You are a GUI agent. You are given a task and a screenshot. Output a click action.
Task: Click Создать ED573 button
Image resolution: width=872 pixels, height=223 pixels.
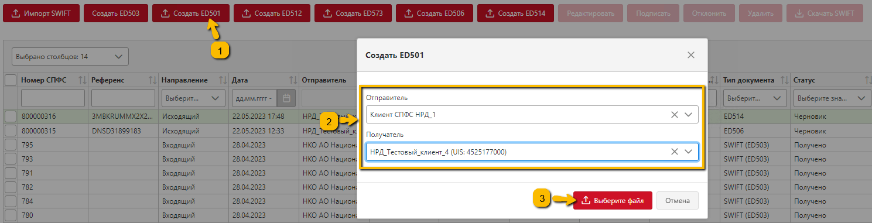coord(353,13)
